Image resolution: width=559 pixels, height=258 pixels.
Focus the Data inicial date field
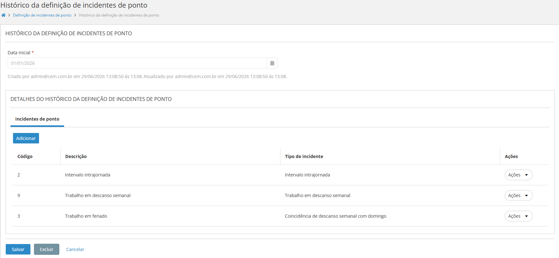(137, 63)
